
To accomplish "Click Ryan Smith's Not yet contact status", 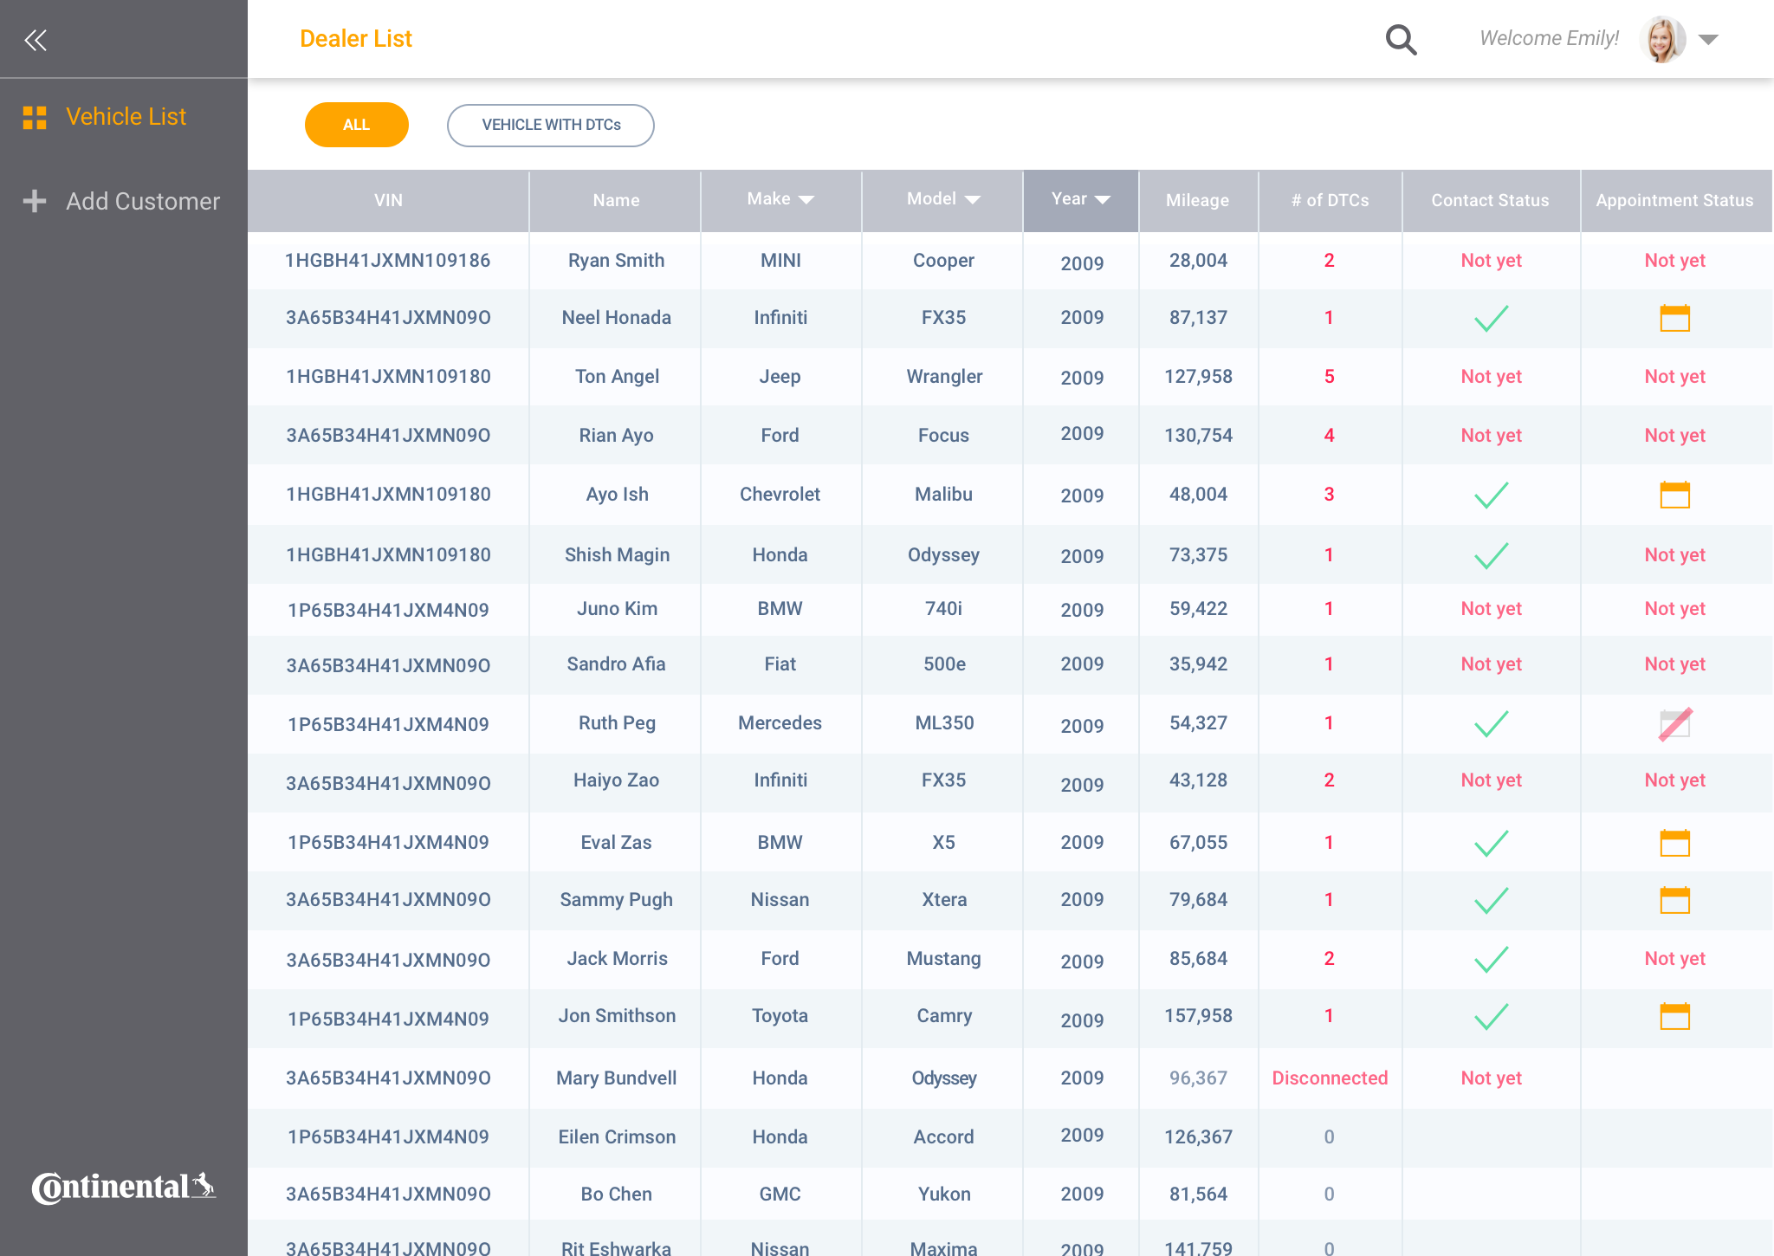I will click(1491, 261).
